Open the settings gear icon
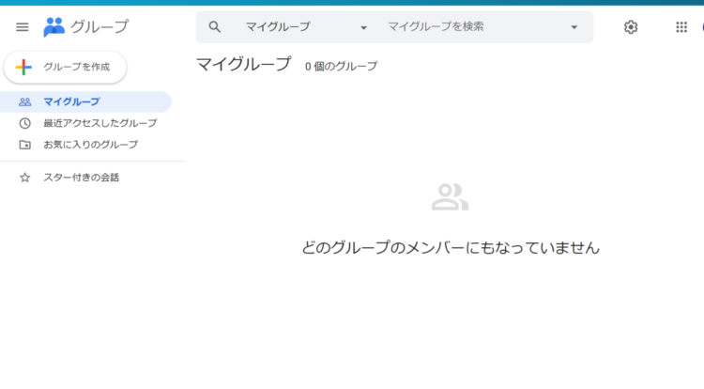 631,27
